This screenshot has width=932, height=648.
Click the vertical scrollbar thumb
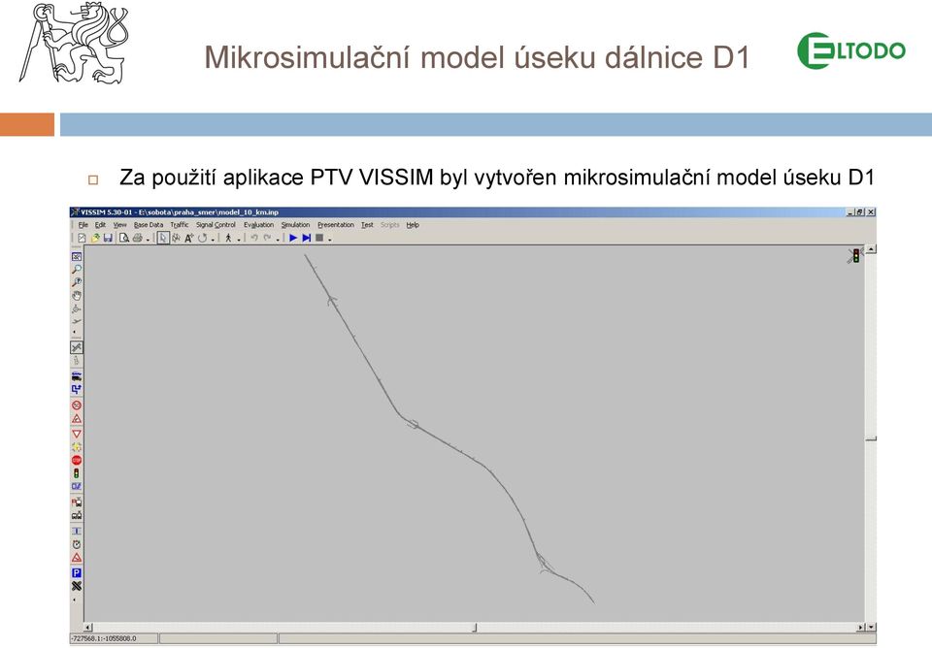[871, 438]
